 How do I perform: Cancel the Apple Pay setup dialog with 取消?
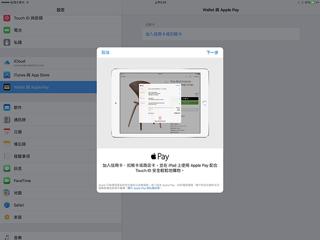pos(105,52)
